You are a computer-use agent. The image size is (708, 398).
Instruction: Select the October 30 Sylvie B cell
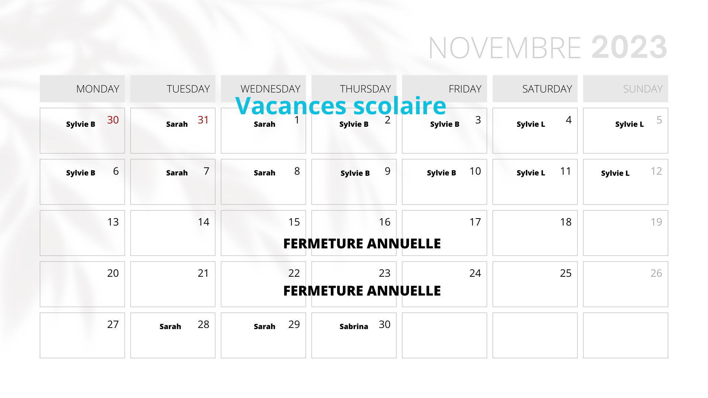(x=82, y=130)
